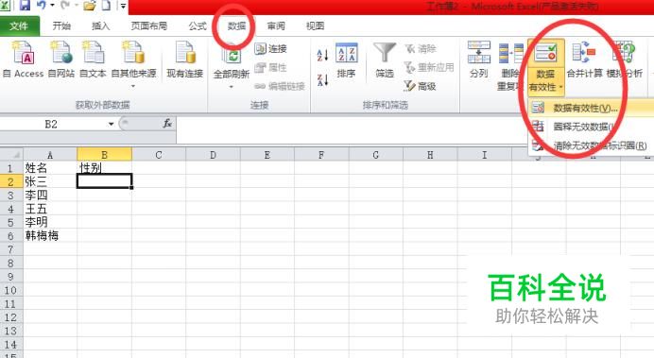The width and height of the screenshot is (654, 358).
Task: Click the 属性 properties button
Action: click(270, 67)
